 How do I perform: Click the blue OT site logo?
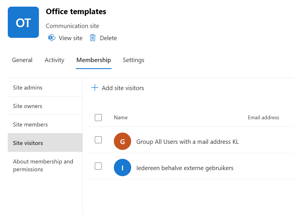click(23, 22)
